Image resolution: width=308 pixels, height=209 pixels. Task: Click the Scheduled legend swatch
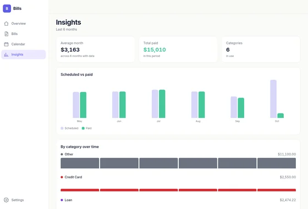tap(62, 128)
